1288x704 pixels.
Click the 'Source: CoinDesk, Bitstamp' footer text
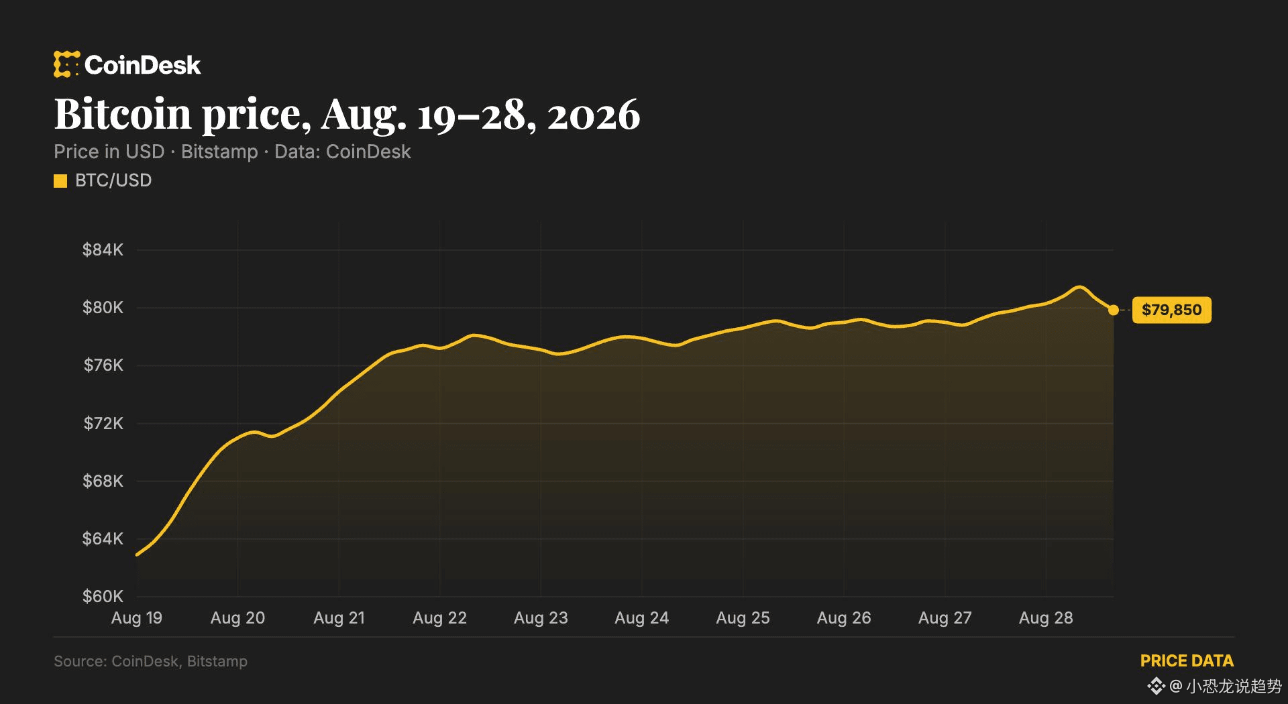pos(150,662)
